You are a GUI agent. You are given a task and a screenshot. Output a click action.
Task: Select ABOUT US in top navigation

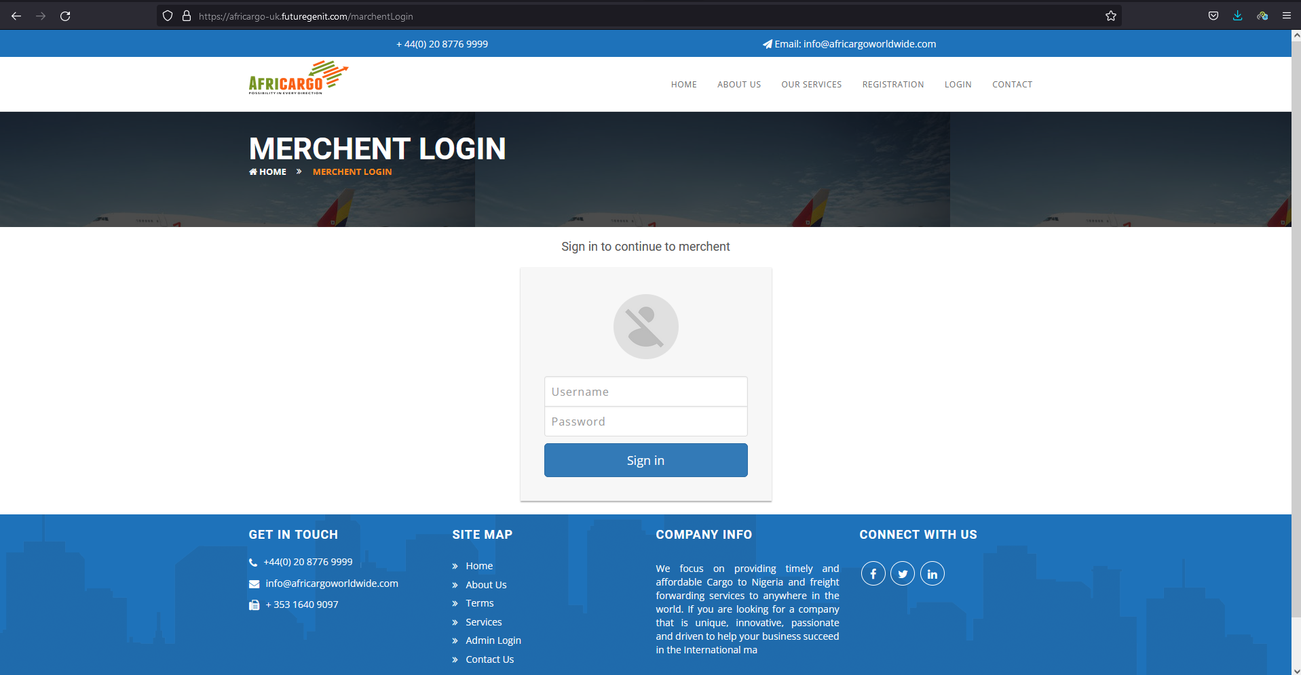(x=738, y=85)
